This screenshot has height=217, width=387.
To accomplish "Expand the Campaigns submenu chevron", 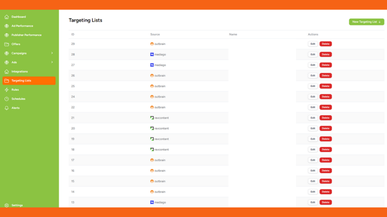I will coord(52,53).
